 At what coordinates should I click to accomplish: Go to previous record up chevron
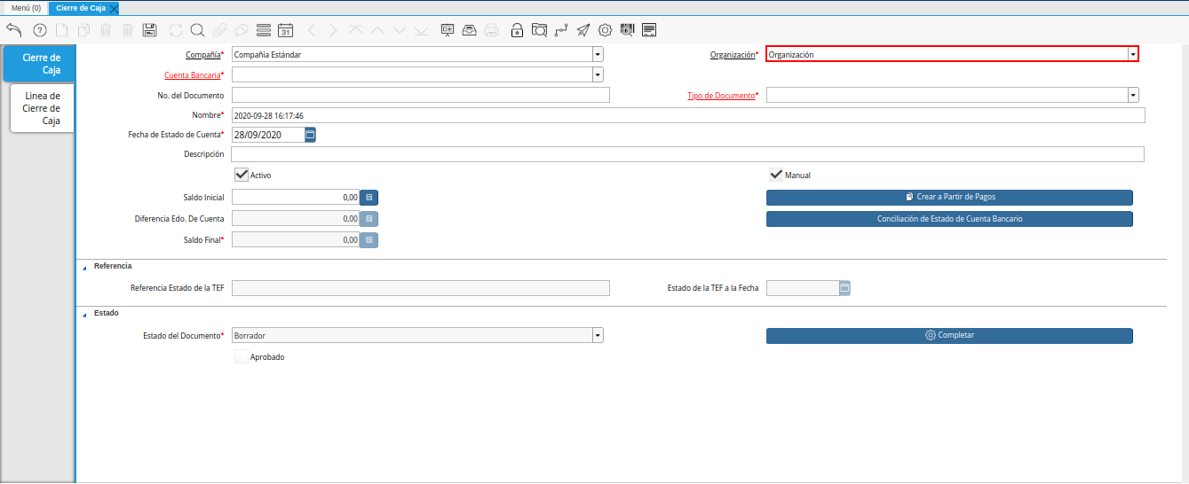point(377,30)
